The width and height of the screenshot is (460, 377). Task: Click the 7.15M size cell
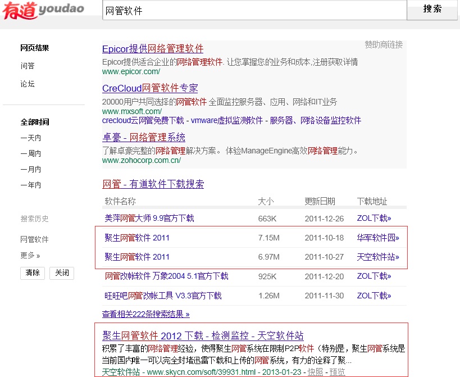pos(268,238)
